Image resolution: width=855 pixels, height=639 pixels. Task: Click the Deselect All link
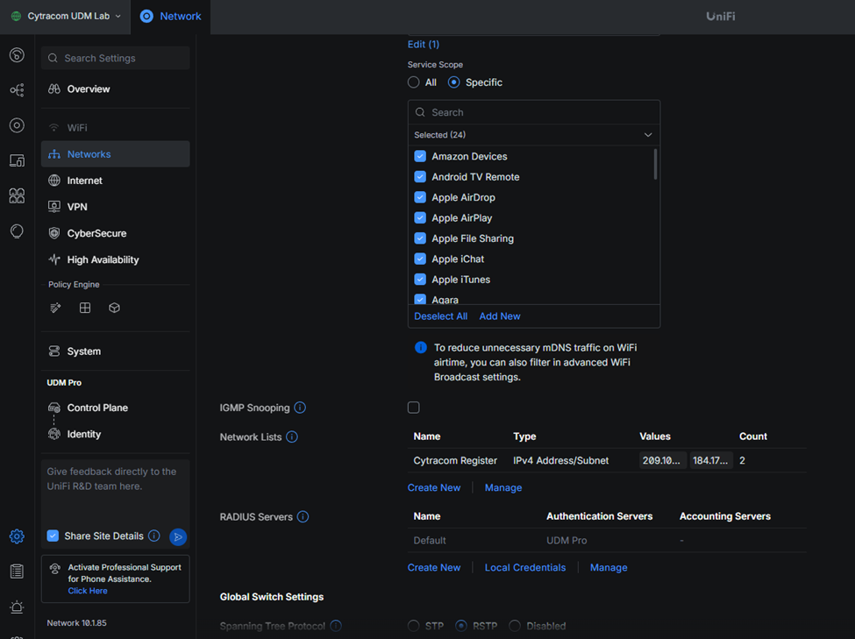(x=440, y=316)
